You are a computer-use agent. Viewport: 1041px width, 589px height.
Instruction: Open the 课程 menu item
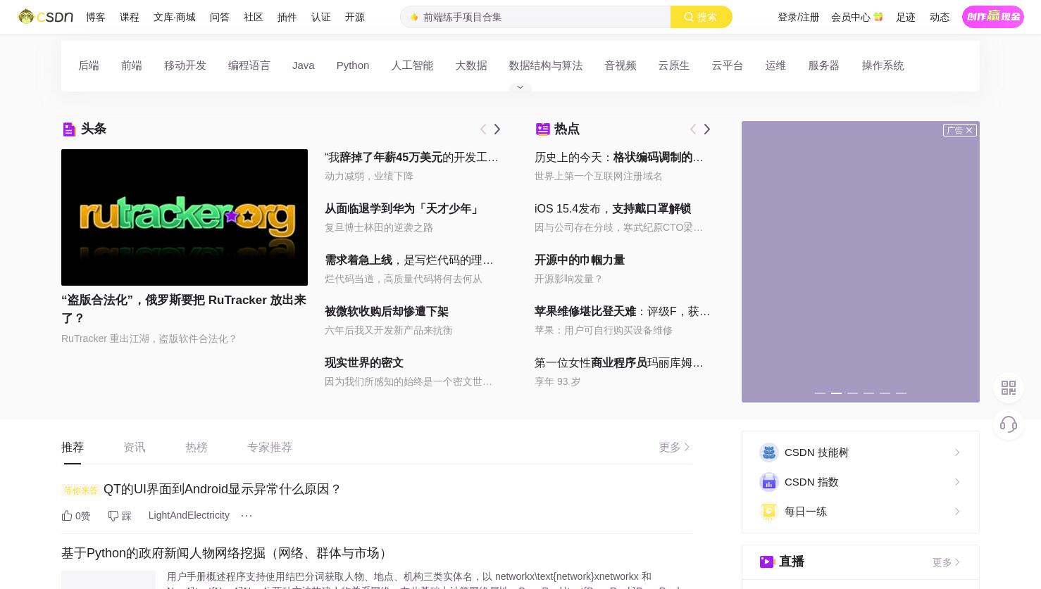click(x=130, y=17)
